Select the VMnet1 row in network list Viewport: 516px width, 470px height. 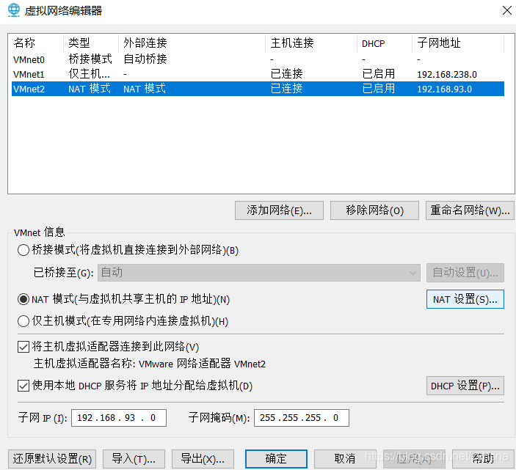tap(258, 74)
